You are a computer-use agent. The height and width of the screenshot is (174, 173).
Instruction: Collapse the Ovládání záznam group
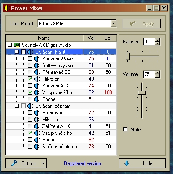(16, 106)
